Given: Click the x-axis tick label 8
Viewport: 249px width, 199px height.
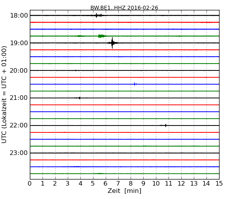Looking at the screenshot, I should 131,183.
